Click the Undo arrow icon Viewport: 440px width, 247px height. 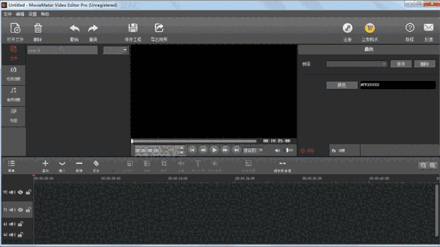(x=75, y=28)
